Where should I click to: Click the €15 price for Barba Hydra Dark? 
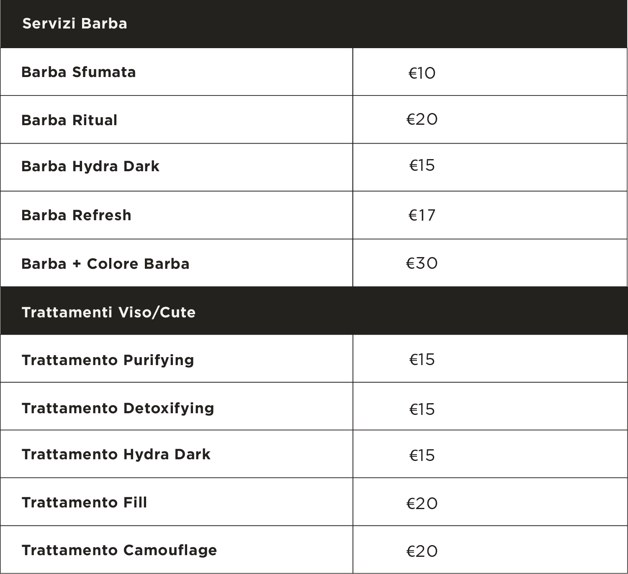422,165
